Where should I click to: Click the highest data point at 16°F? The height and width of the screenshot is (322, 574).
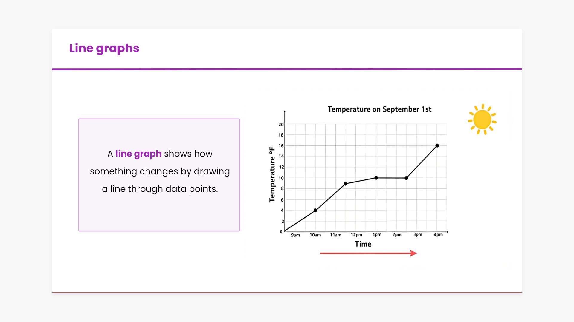click(437, 145)
